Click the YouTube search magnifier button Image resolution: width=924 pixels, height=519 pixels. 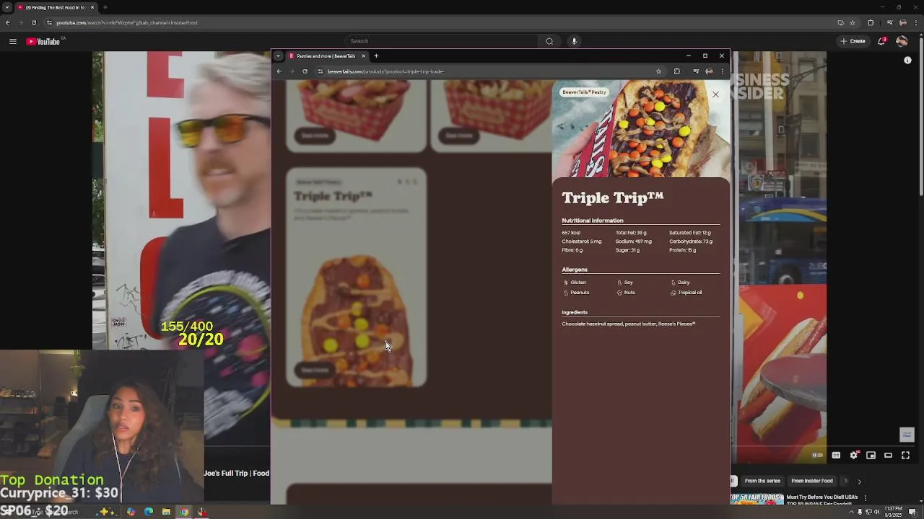[x=549, y=41]
